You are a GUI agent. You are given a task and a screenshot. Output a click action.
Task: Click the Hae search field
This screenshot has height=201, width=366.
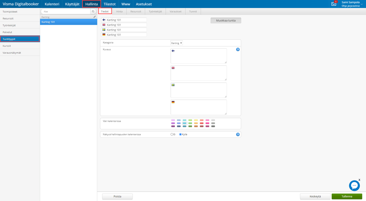[66, 11]
